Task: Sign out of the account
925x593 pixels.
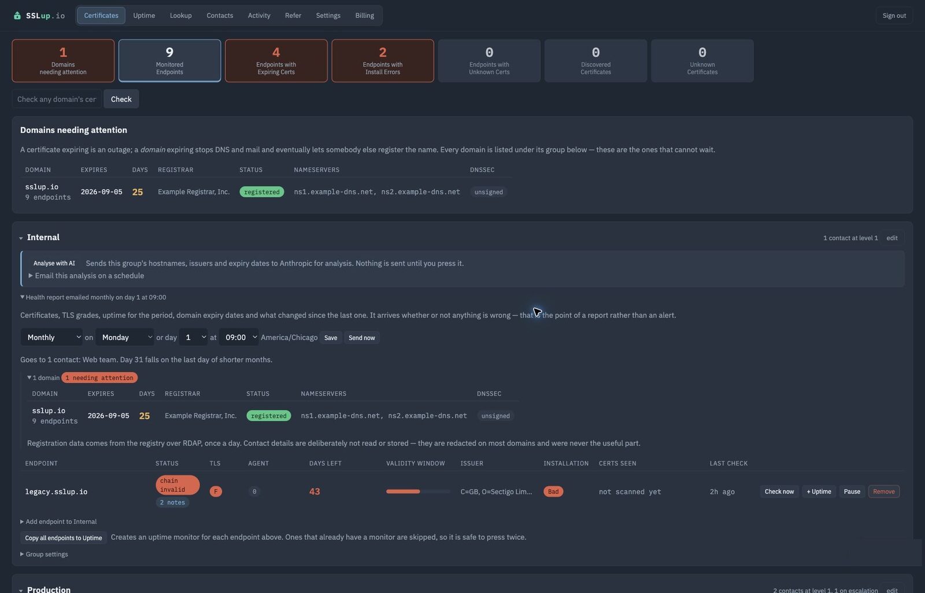Action: (x=894, y=16)
